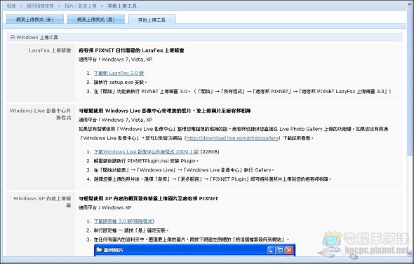Click the 相簿 breadcrumb link
The image size is (414, 264).
[11, 6]
